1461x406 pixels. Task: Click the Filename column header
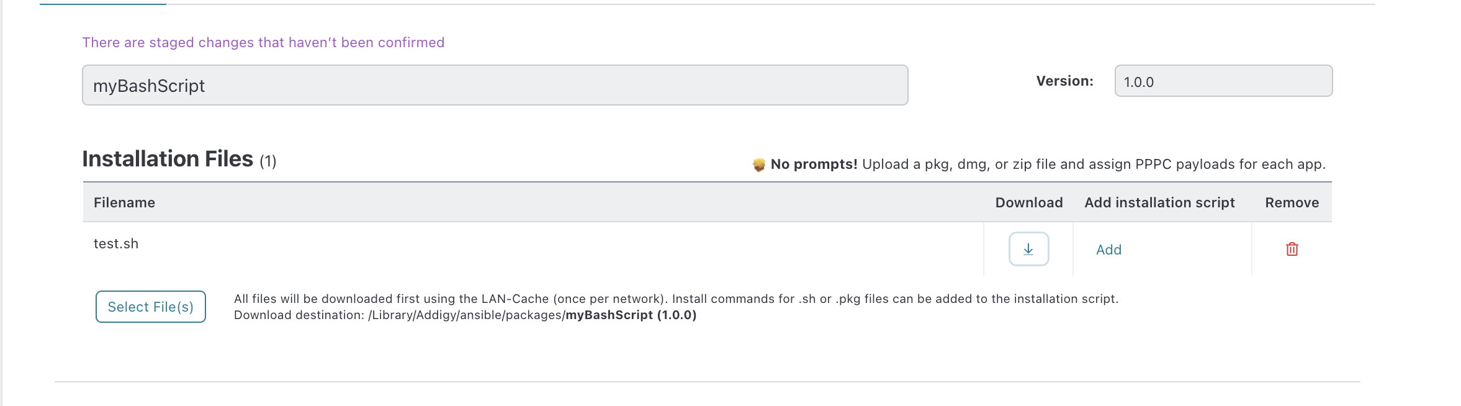pos(124,202)
